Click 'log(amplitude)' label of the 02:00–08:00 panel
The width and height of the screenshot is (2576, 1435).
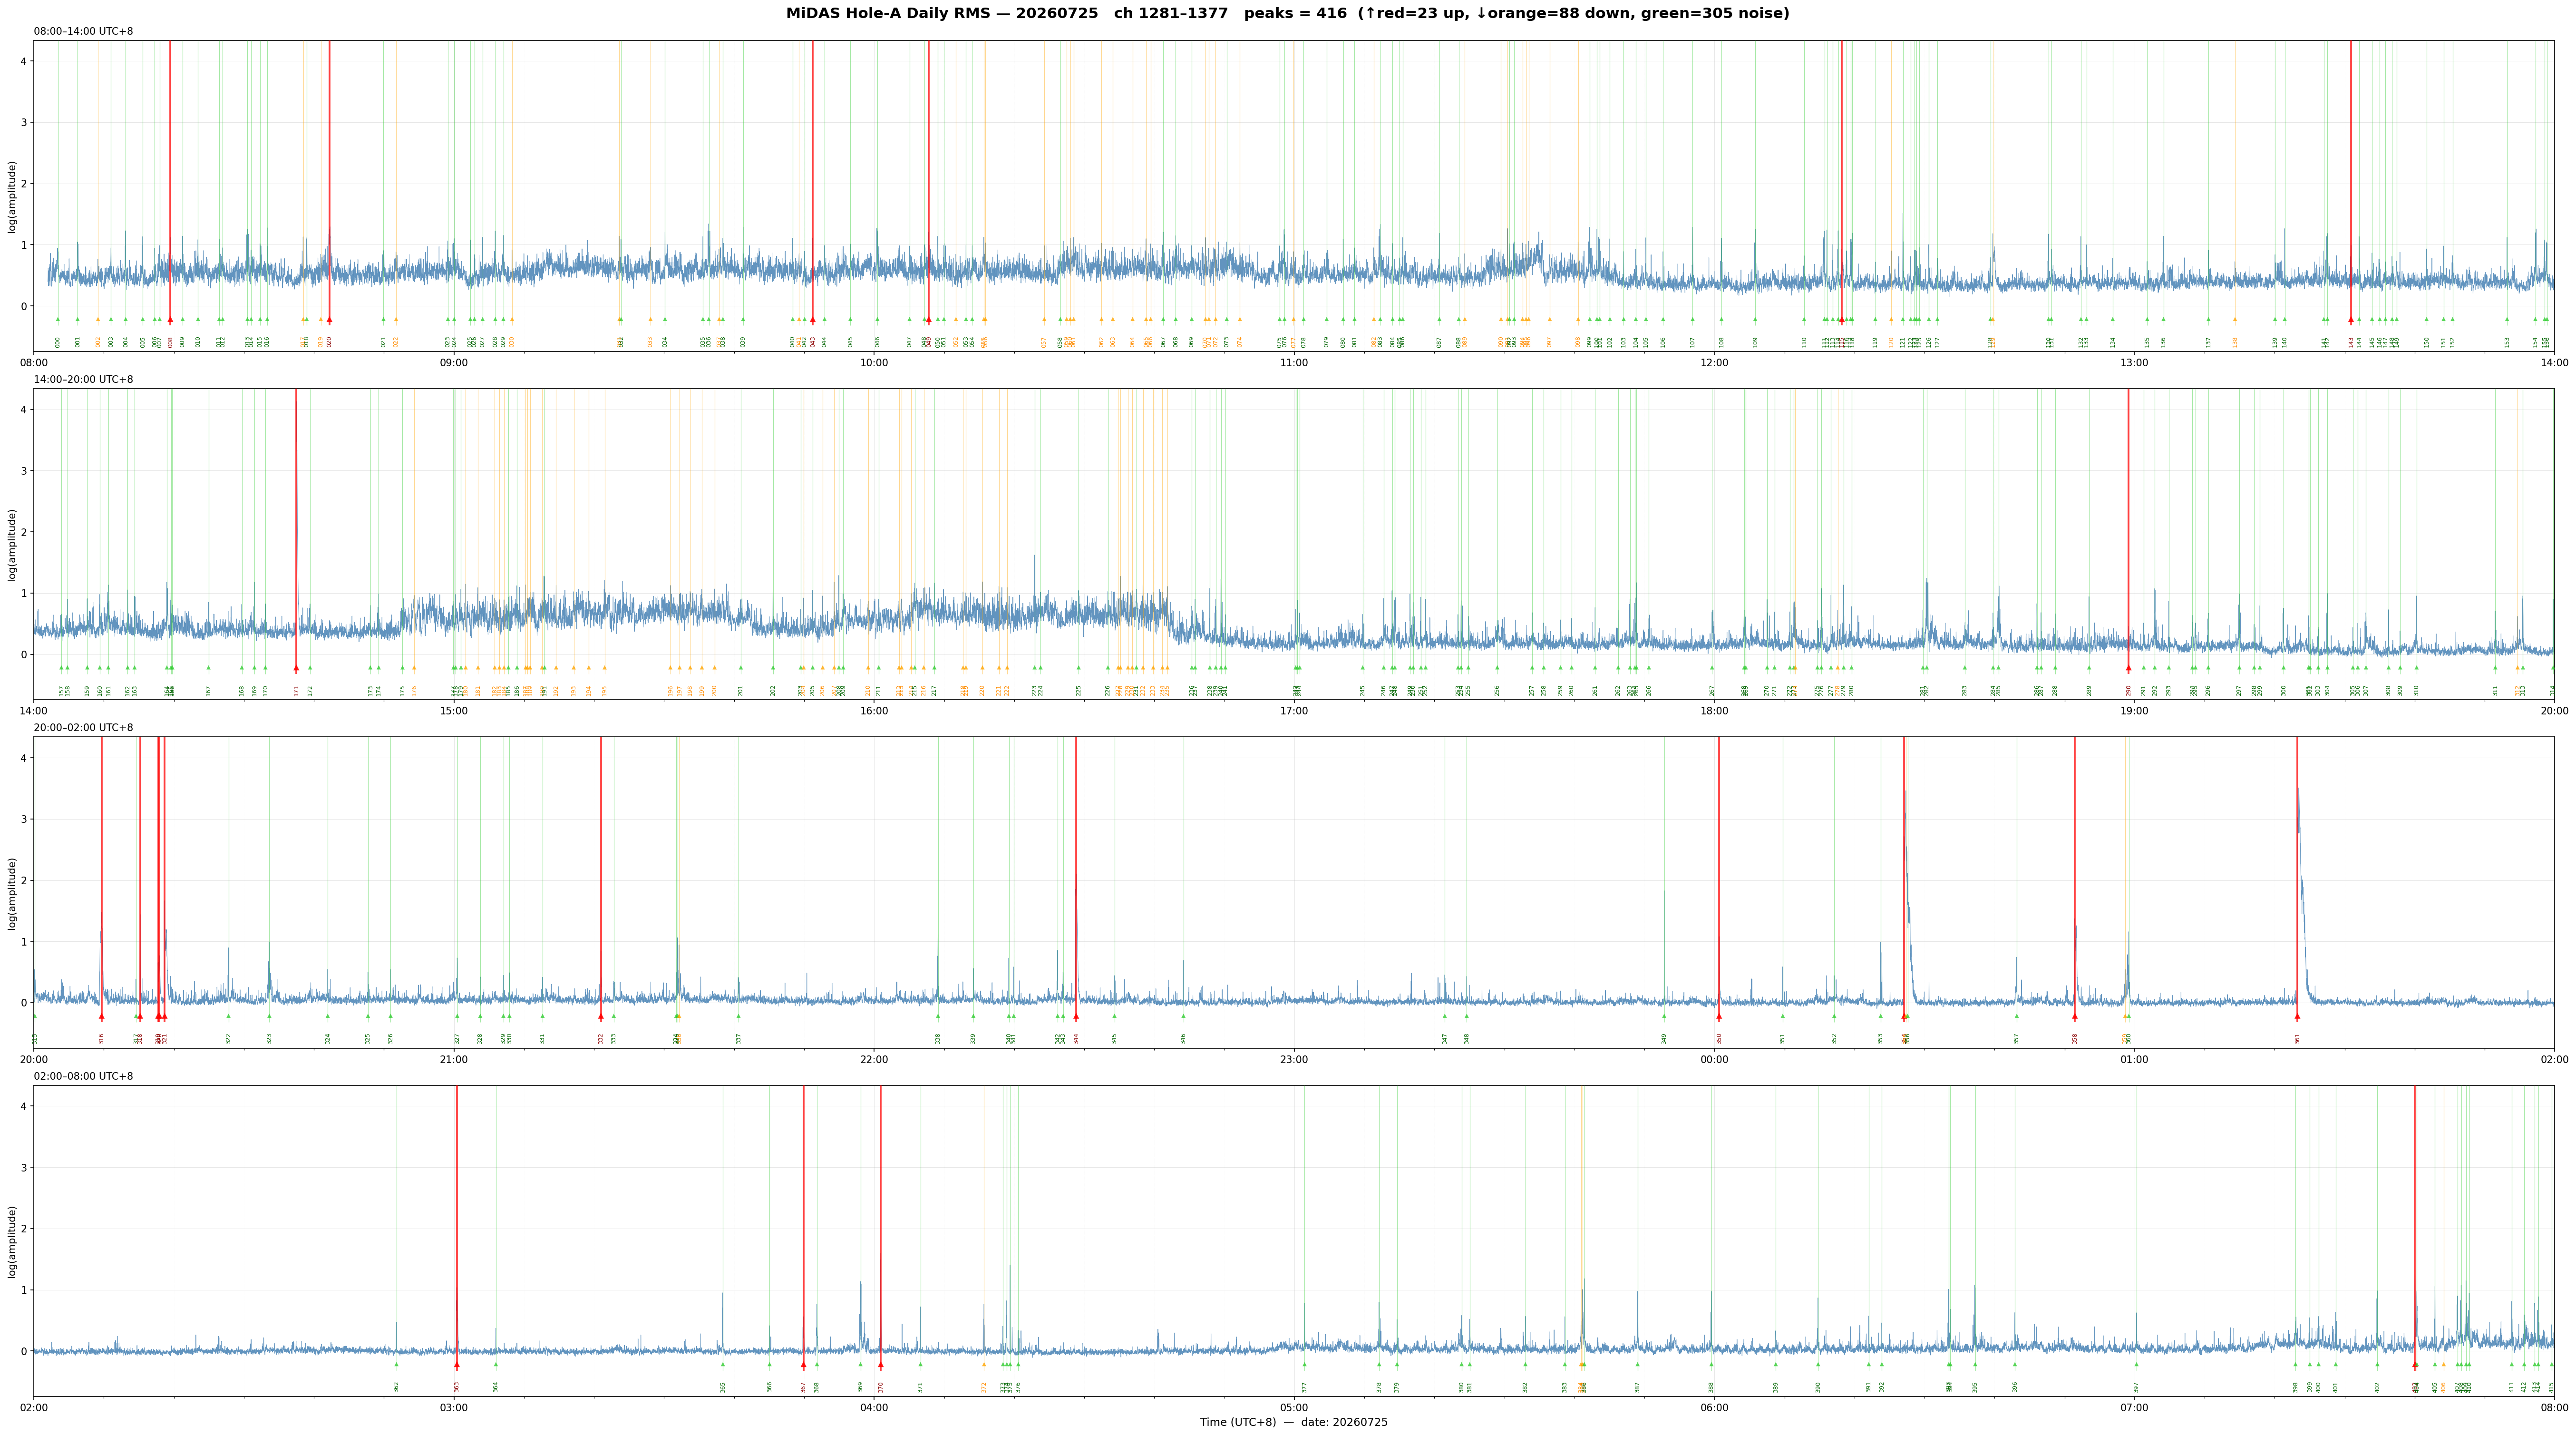pos(13,1241)
